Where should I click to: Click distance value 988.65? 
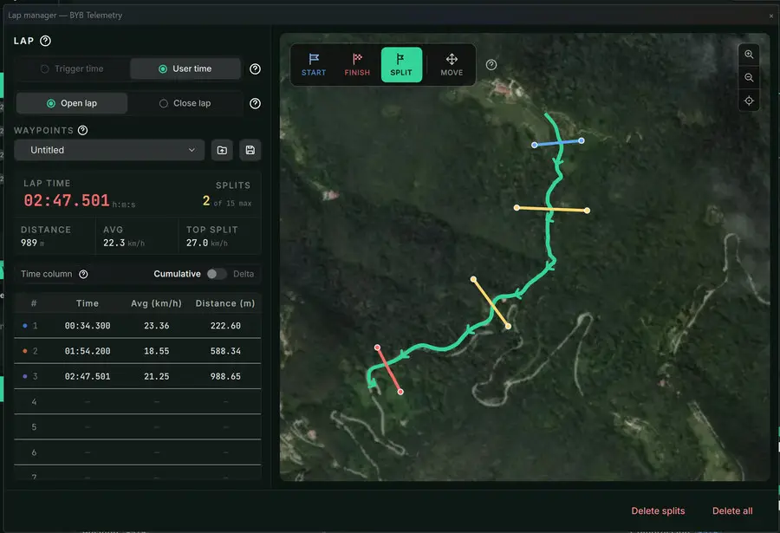point(225,377)
